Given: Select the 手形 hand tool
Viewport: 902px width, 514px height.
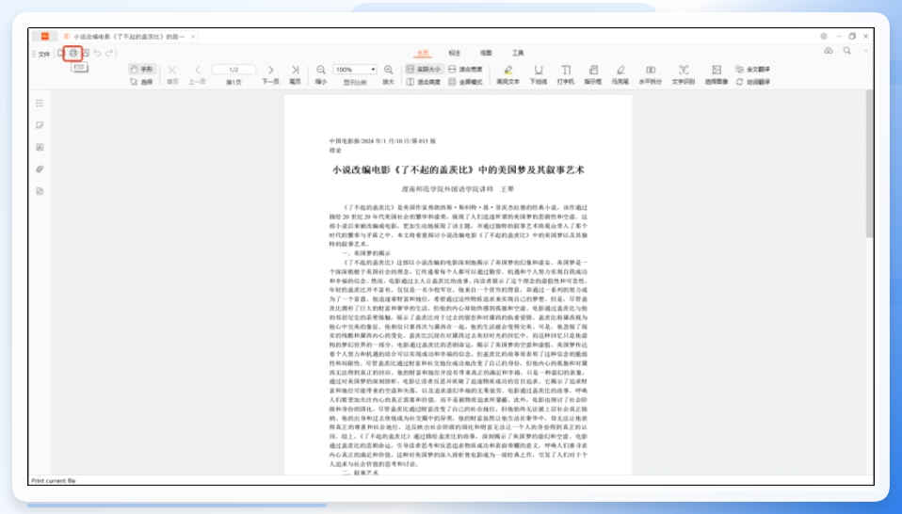Looking at the screenshot, I should [x=141, y=69].
